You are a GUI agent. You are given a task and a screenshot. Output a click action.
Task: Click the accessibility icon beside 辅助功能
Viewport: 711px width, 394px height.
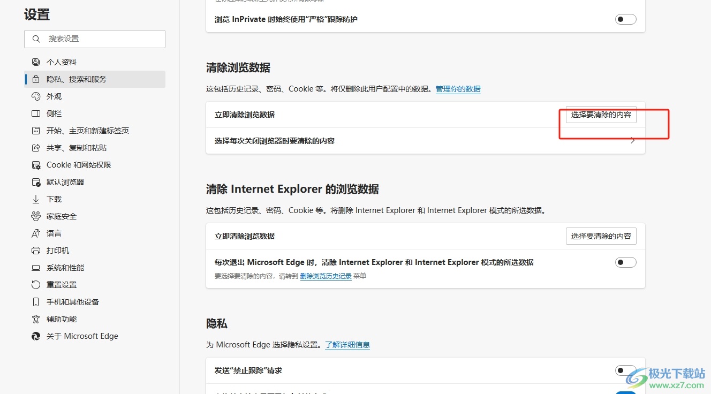point(36,319)
